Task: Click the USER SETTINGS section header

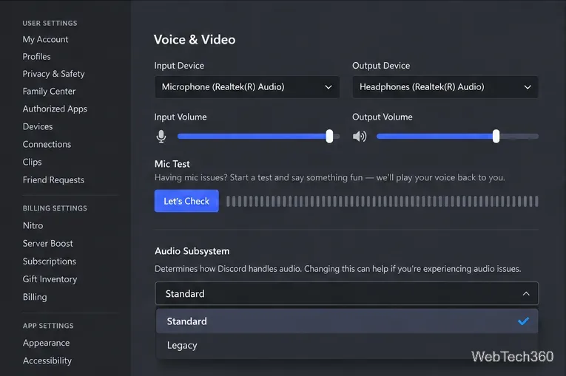Action: click(x=50, y=23)
